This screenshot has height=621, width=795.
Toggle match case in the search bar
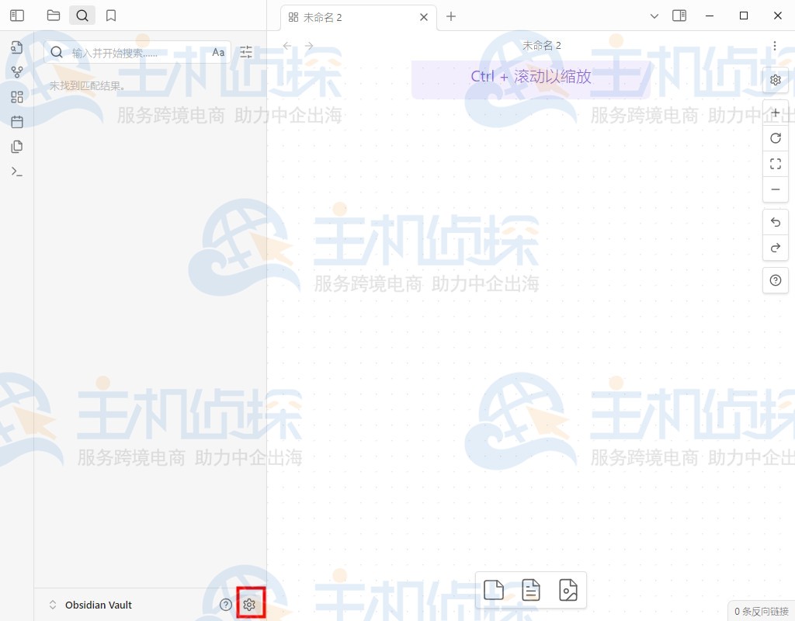point(217,52)
